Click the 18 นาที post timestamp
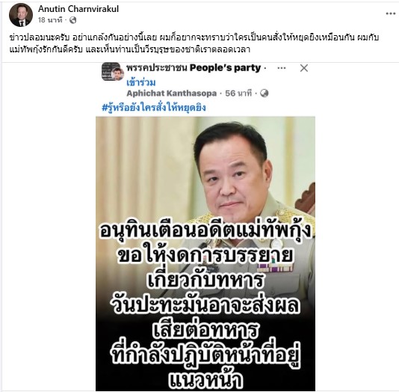Viewport: 399px width, 392px height. coord(50,20)
